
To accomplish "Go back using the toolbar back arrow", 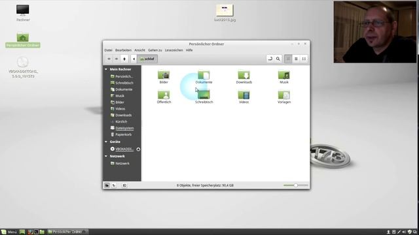I will click(x=109, y=59).
